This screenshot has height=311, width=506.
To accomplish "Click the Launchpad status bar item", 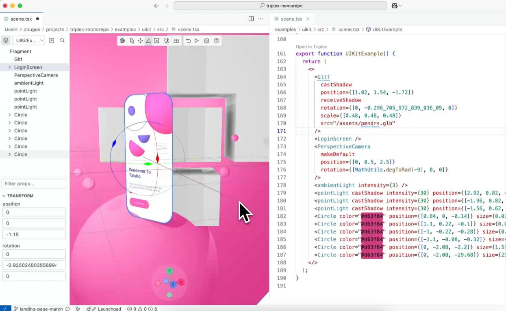I will (104, 309).
